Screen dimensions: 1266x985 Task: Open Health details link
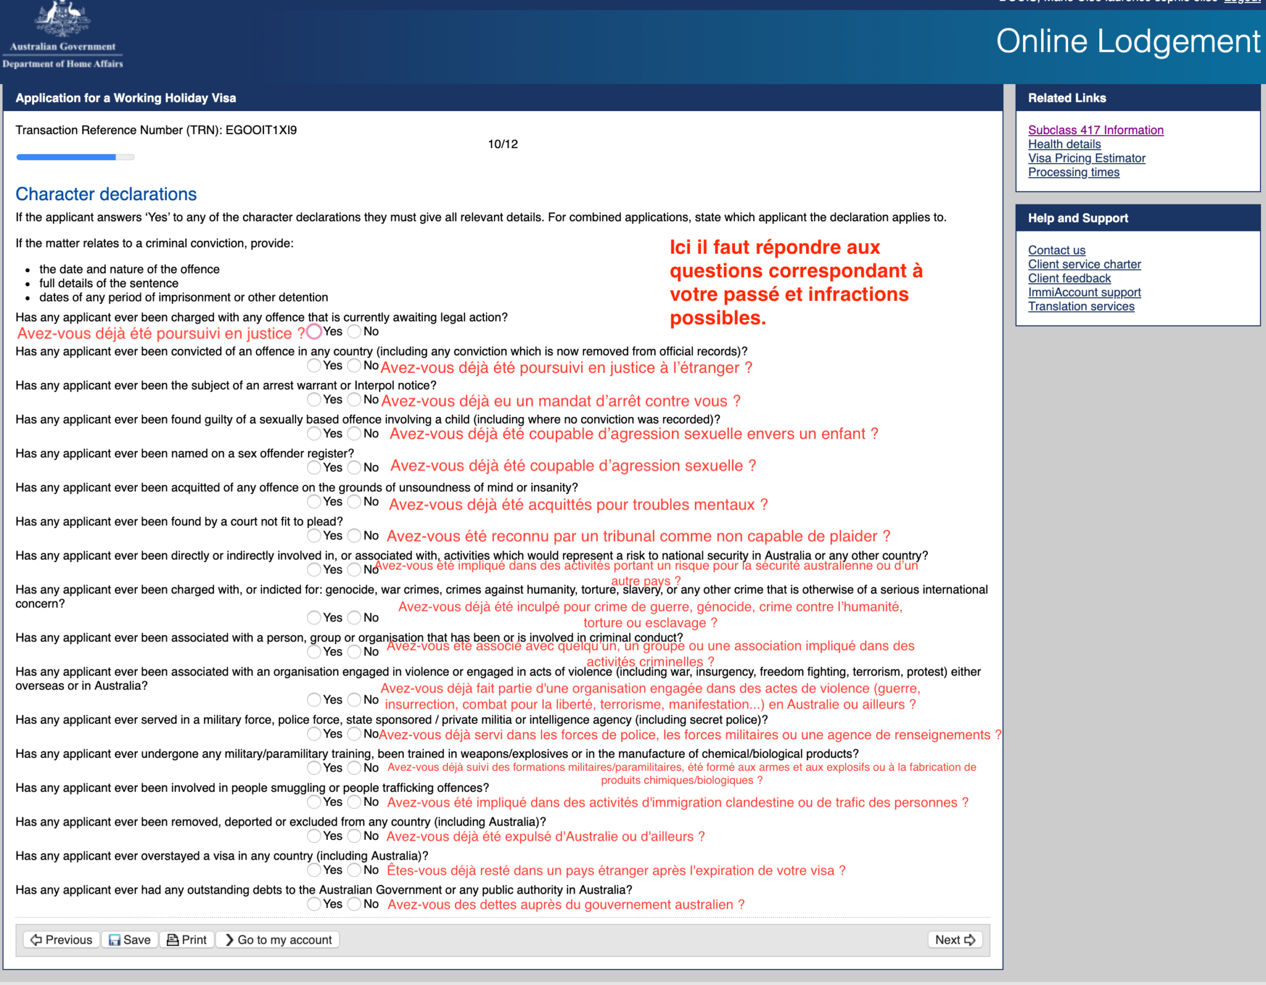1064,144
